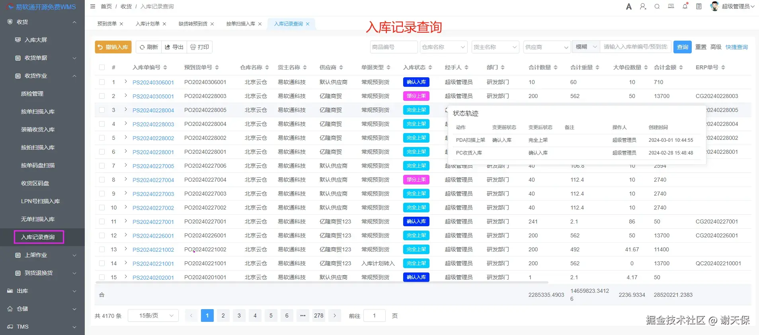Check the row for PS20240228004

(x=102, y=110)
